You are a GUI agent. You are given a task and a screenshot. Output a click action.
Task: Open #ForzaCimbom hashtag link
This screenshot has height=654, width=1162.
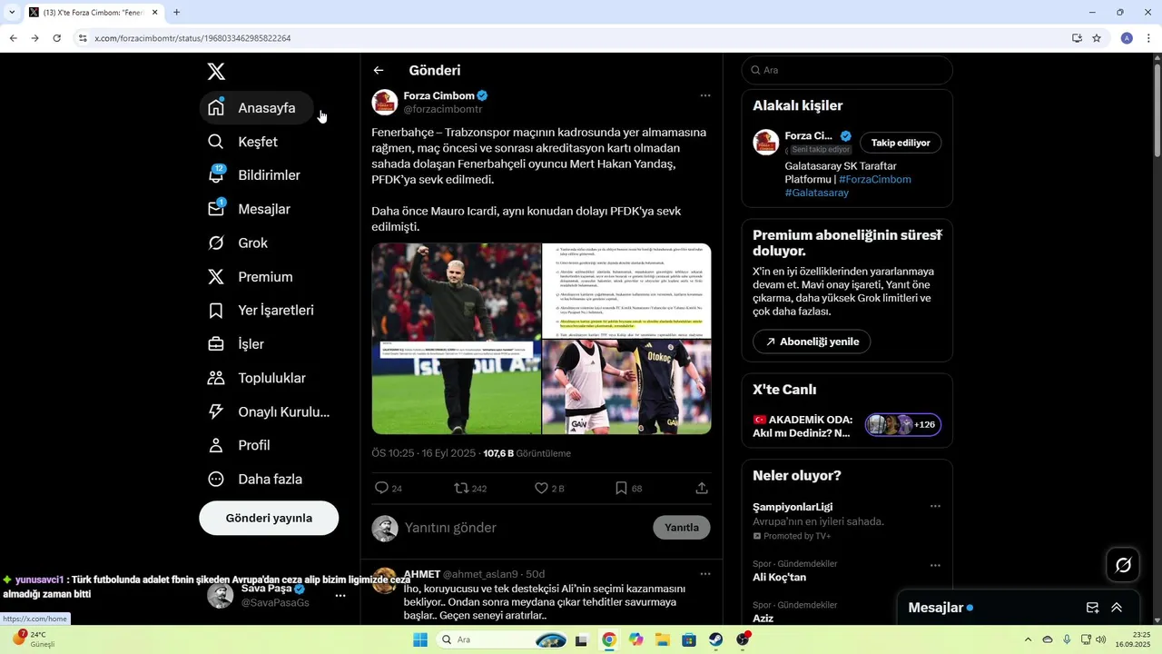875,179
